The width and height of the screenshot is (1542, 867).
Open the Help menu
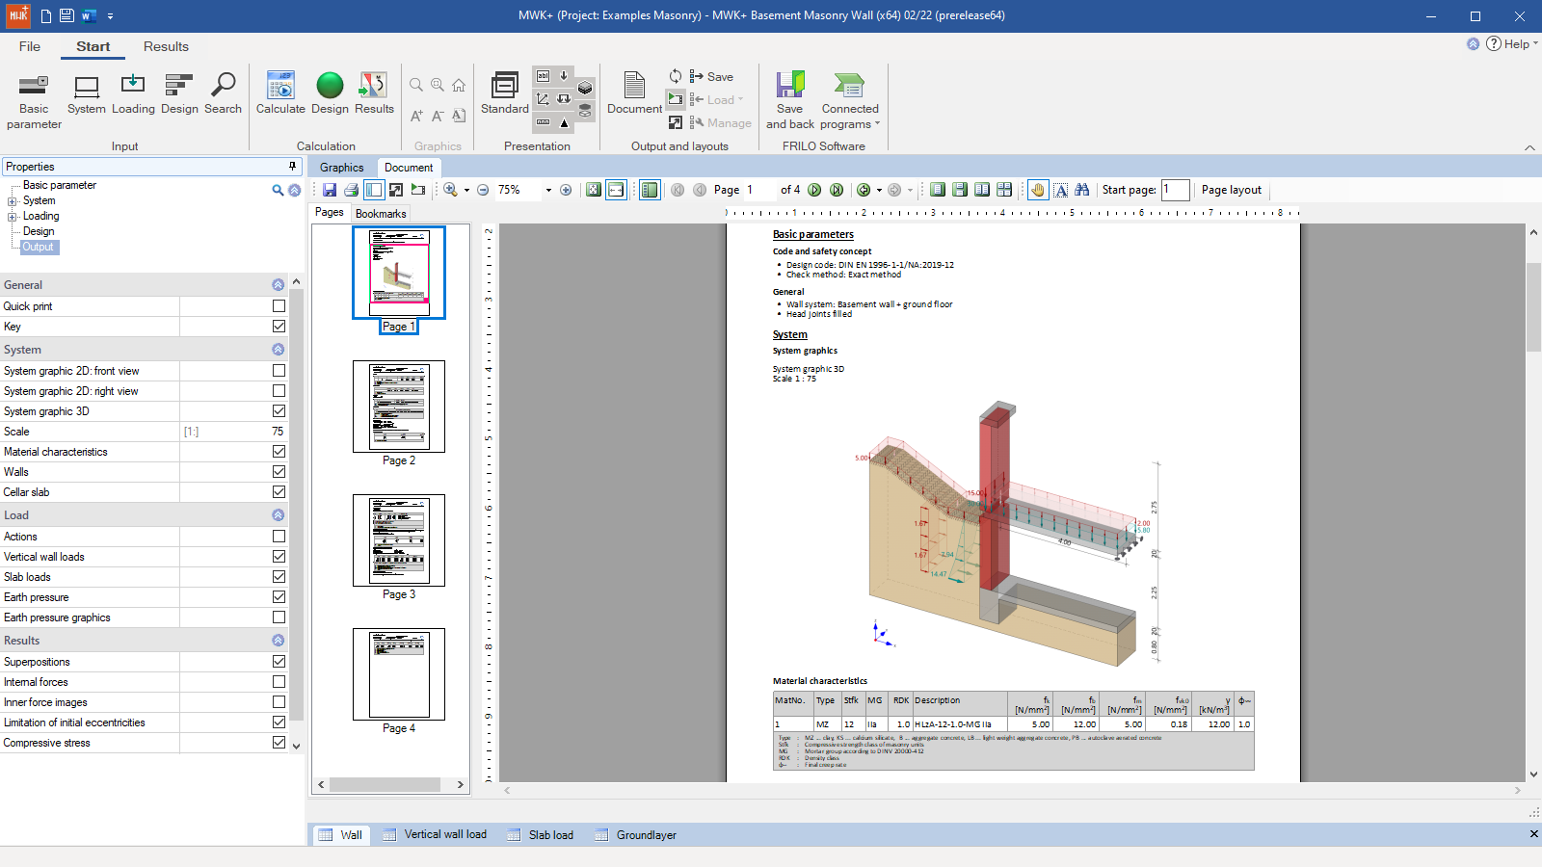click(1512, 44)
